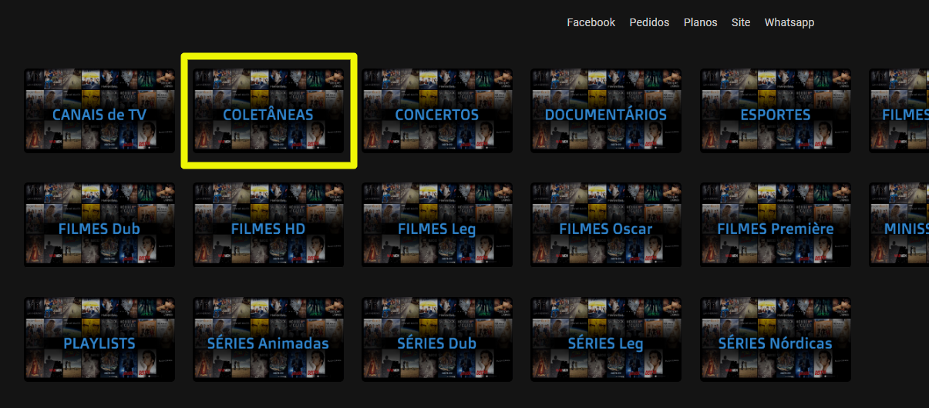Open the SÉRIES Leg category
The image size is (929, 408).
coord(606,339)
